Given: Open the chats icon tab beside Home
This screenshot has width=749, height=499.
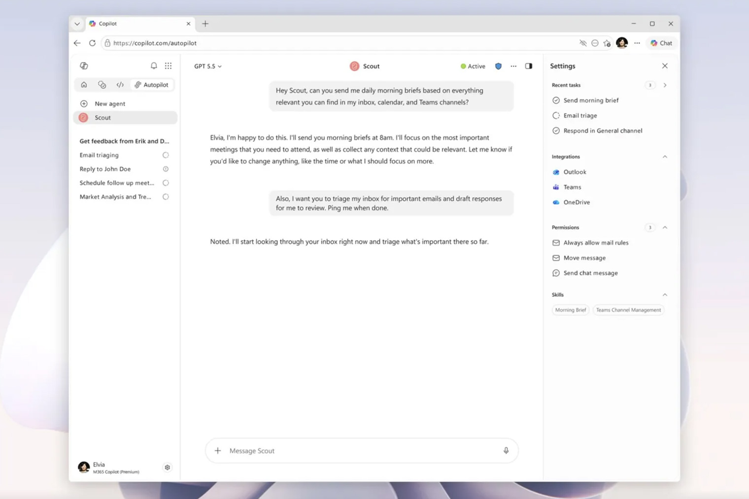Looking at the screenshot, I should 102,85.
